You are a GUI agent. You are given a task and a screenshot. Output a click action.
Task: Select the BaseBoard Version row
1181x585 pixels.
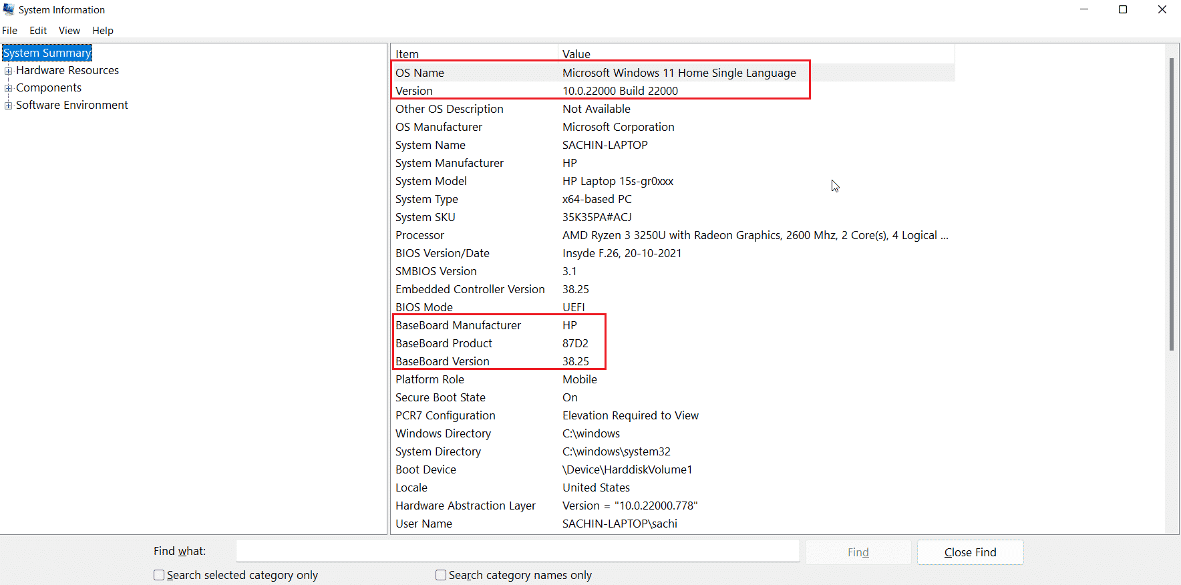click(x=673, y=361)
